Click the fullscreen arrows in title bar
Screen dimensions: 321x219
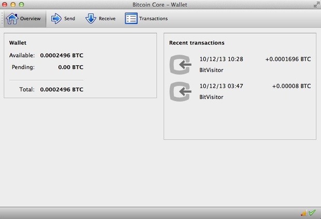pos(316,5)
